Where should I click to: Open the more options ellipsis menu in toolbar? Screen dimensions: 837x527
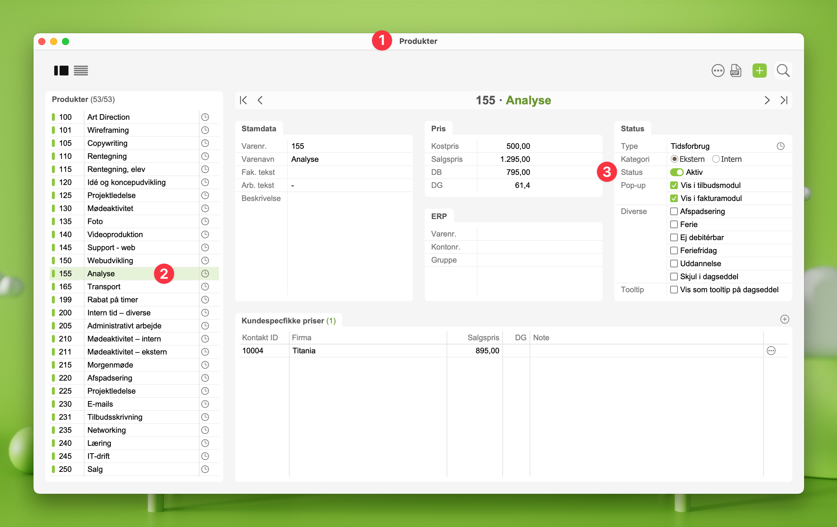(718, 71)
